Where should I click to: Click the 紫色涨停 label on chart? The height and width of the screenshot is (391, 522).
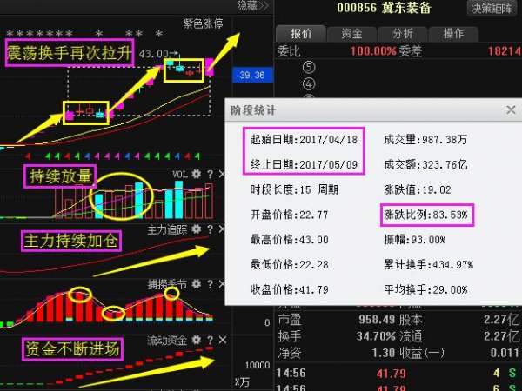202,23
